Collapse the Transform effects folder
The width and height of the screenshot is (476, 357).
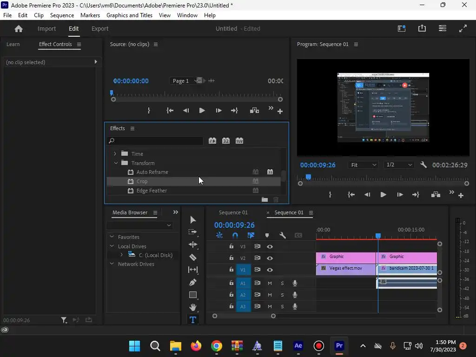pos(116,163)
